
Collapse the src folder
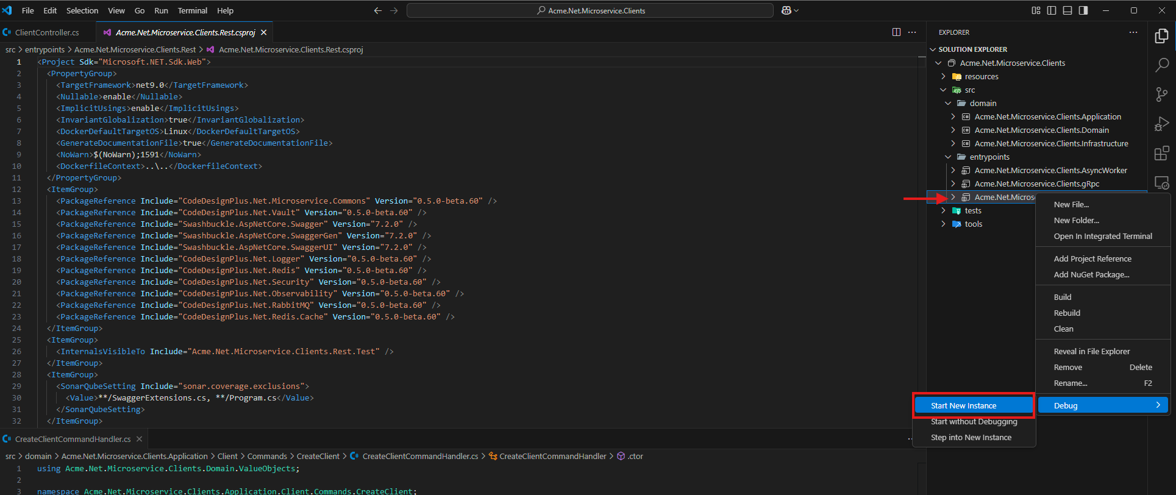943,90
